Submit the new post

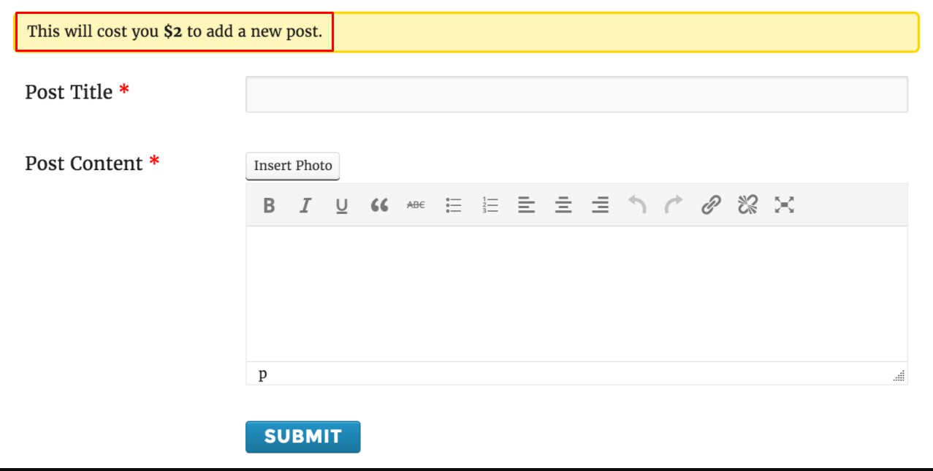coord(302,437)
